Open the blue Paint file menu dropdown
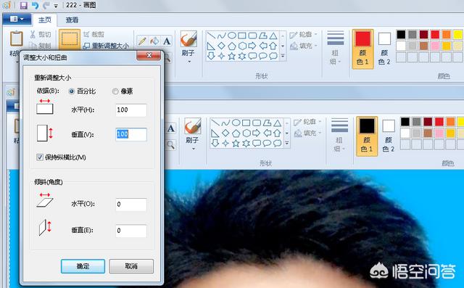This screenshot has width=464, height=288. click(17, 20)
